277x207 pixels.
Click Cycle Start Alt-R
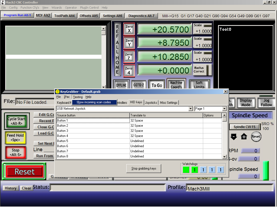coord(17,121)
